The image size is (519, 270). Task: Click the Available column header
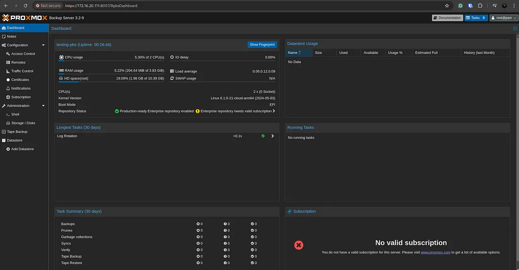(x=373, y=53)
